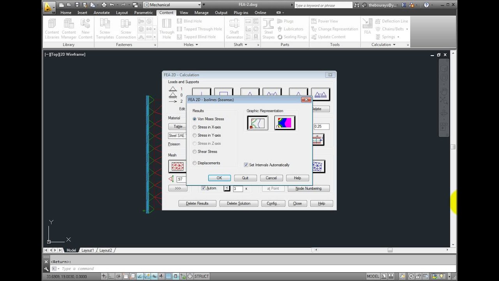Click Through Hole ribbon icon
Screen dimensions: 499x281
tap(167, 29)
